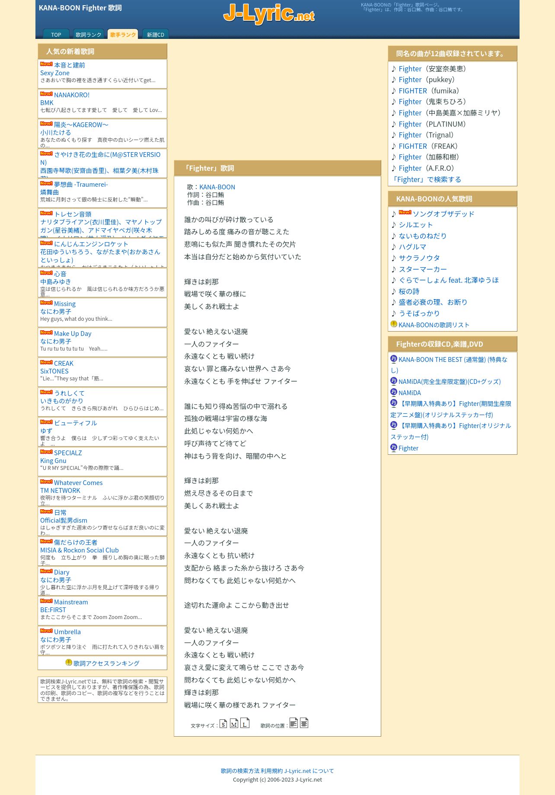Open Fighter by A.F.R.O
555x795 pixels.
(x=410, y=168)
